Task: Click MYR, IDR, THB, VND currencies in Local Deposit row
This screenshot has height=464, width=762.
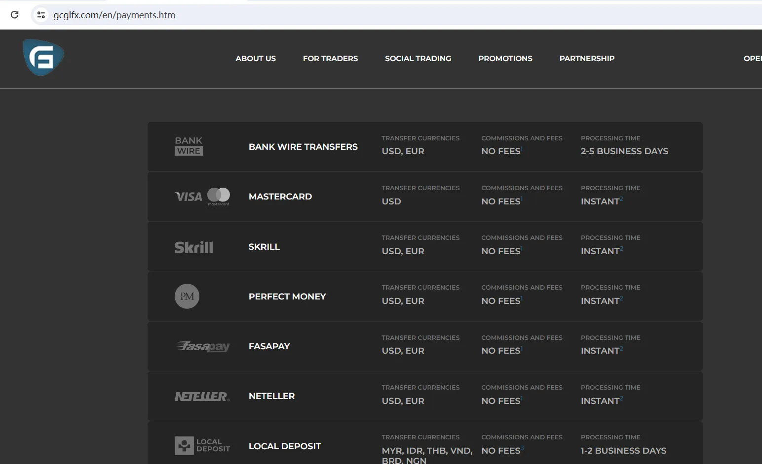Action: tap(427, 451)
